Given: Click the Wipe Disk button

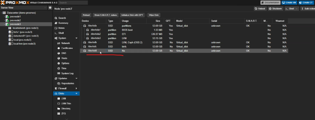Looking at the screenshot, I should tap(154, 15).
